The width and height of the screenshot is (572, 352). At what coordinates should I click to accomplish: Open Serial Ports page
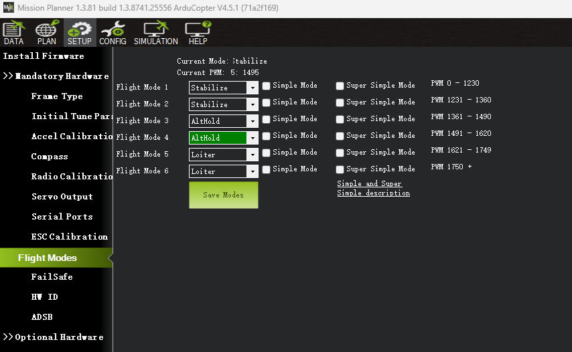tap(62, 216)
